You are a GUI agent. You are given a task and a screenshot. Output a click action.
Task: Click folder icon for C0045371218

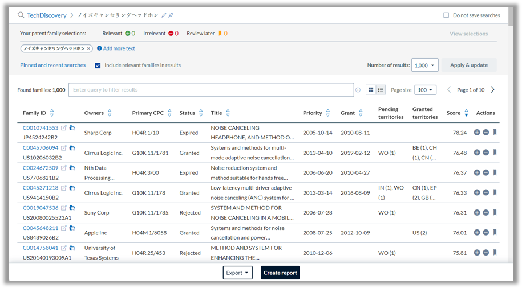point(72,188)
